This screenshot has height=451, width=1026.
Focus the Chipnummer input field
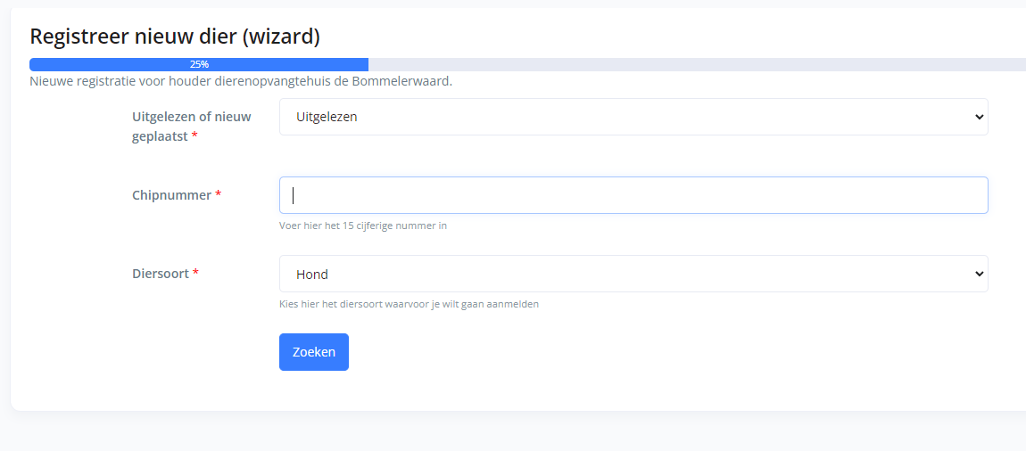point(633,195)
